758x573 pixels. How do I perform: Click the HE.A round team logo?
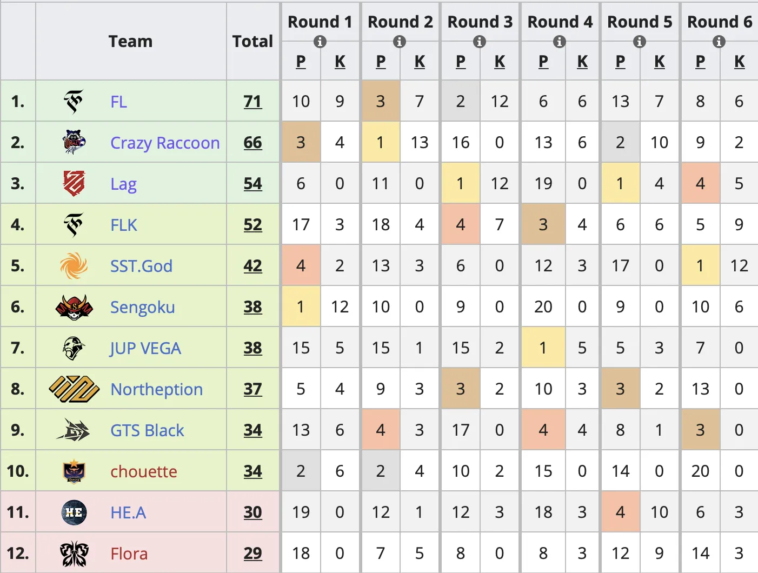(74, 512)
